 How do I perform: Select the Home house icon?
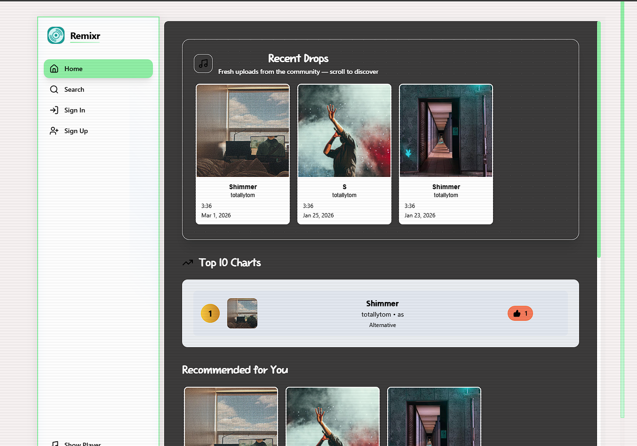coord(54,69)
